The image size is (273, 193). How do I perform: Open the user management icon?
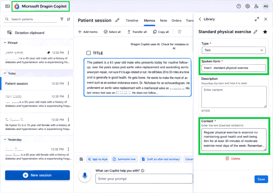[x=256, y=6]
